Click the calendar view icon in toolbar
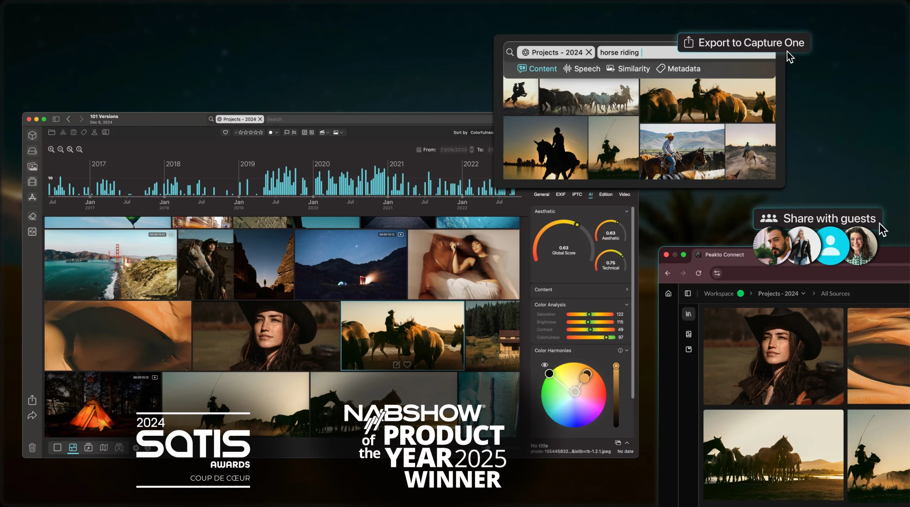 tap(73, 132)
